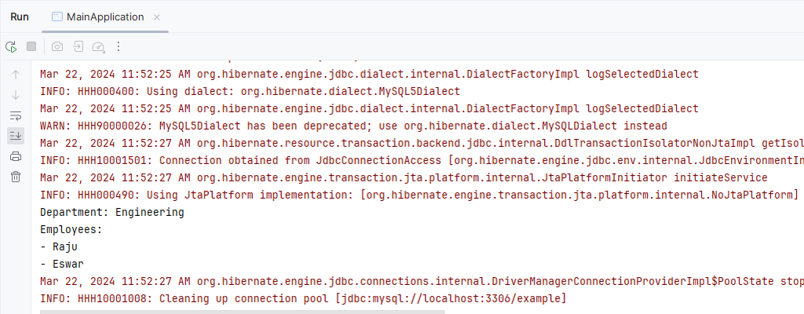Close the MainApplication run tab
The height and width of the screenshot is (314, 804).
point(157,16)
